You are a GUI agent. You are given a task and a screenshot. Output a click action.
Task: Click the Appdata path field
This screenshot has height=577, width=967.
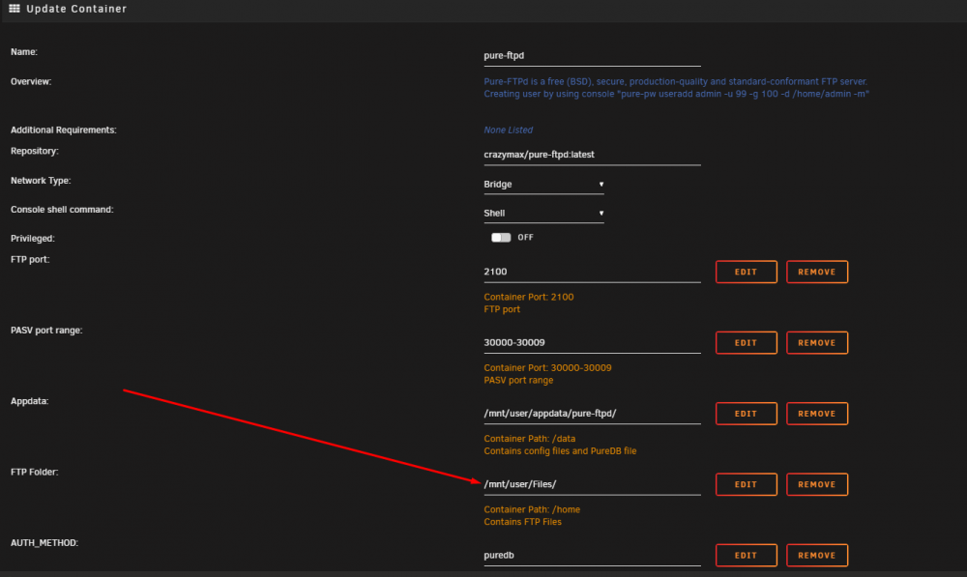click(x=592, y=414)
